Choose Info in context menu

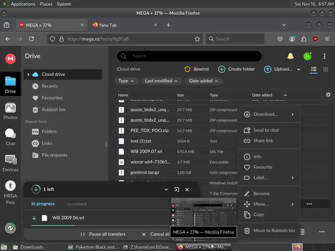tap(269, 157)
